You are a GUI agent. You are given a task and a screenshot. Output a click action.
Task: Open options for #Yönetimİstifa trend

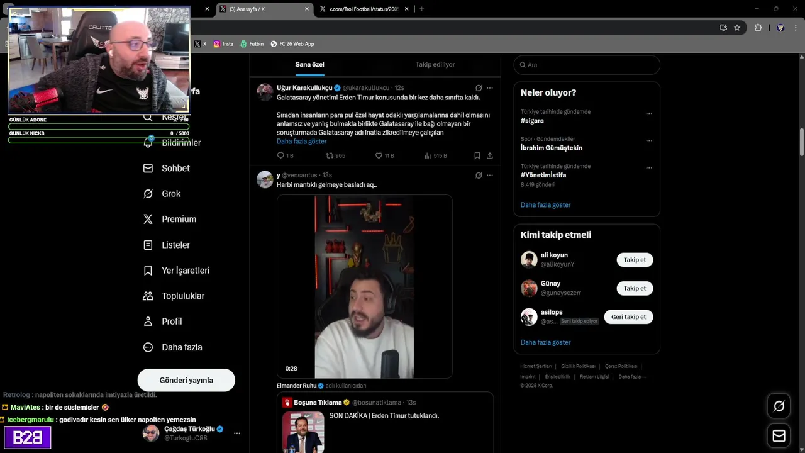649,168
